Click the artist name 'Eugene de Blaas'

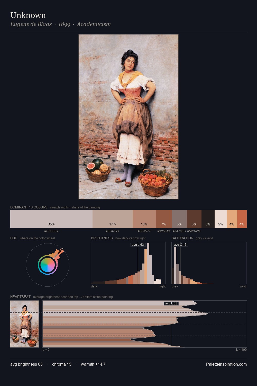tap(31, 24)
